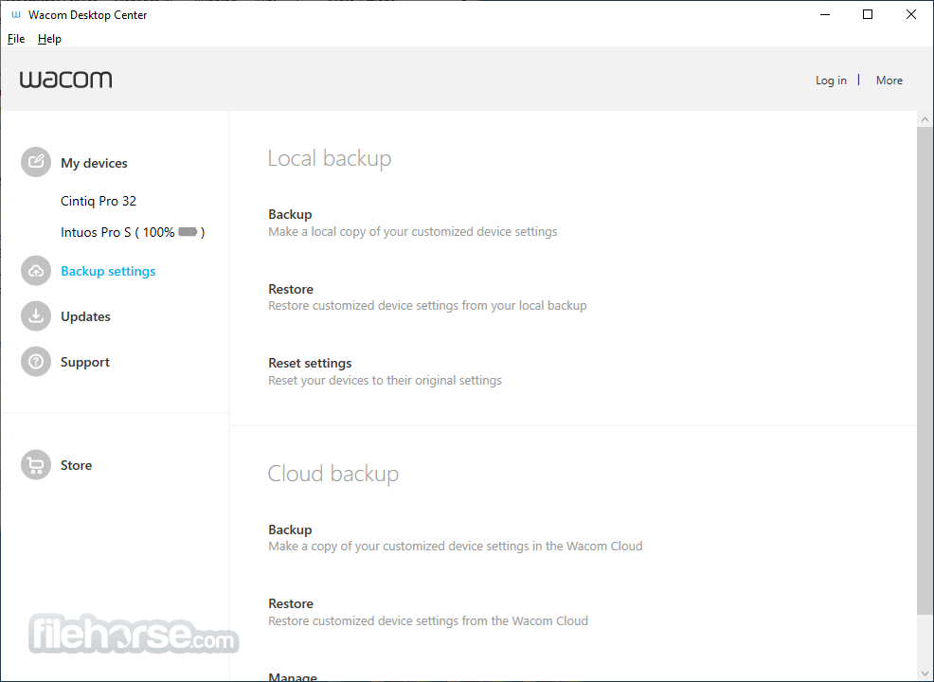934x682 pixels.
Task: Click the partially visible Manage option
Action: [293, 676]
